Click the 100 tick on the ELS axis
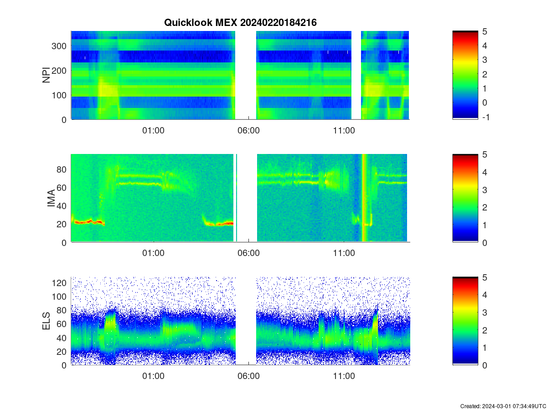The image size is (547, 410). pyautogui.click(x=60, y=297)
